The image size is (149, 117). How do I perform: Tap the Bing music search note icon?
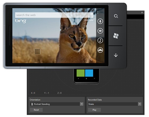[100, 40]
